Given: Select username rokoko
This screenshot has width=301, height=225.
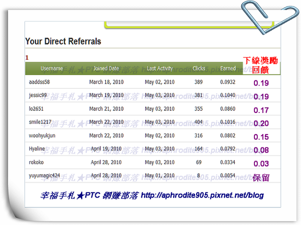Looking at the screenshot, I should click(36, 162).
